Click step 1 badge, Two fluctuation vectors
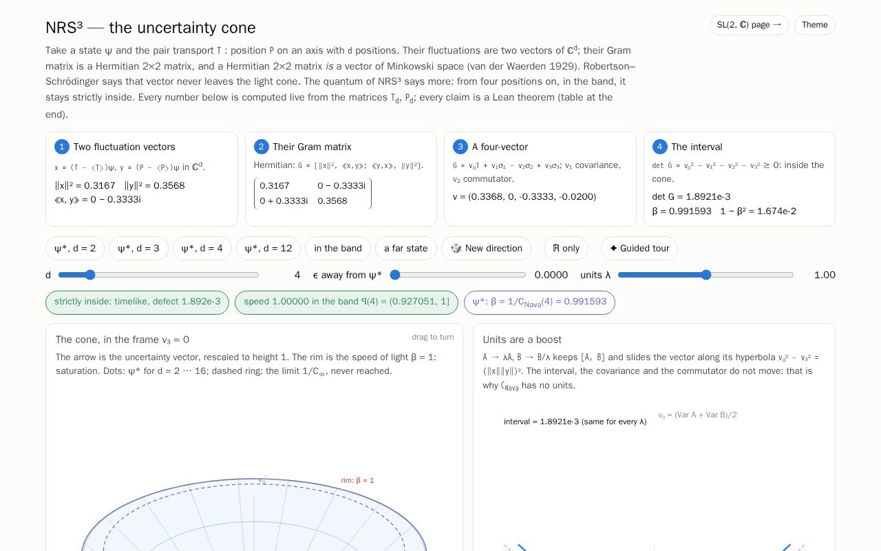This screenshot has height=551, width=881. 62,147
